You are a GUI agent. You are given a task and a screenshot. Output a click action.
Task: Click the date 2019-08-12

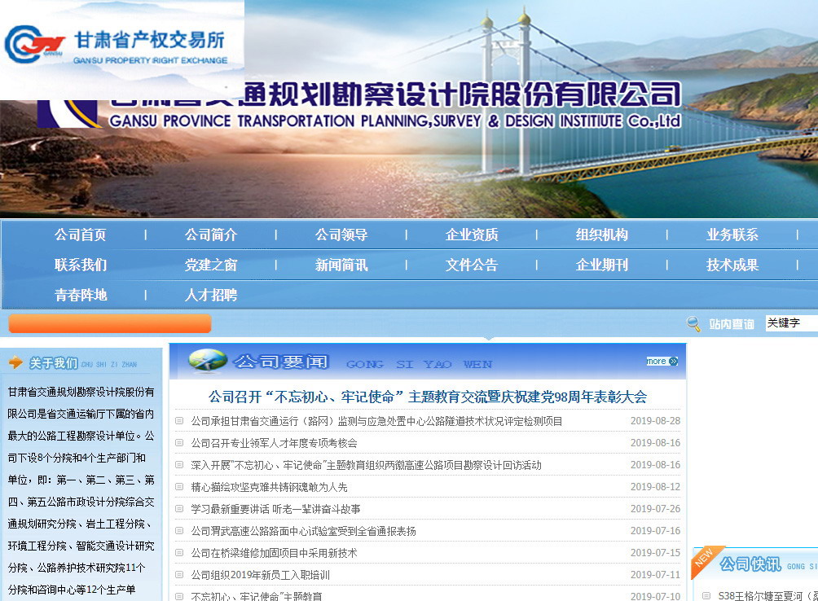[655, 486]
